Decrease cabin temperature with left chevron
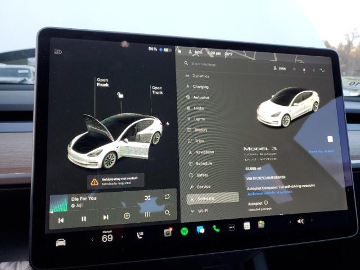This screenshot has height=270, width=360. coord(92,240)
